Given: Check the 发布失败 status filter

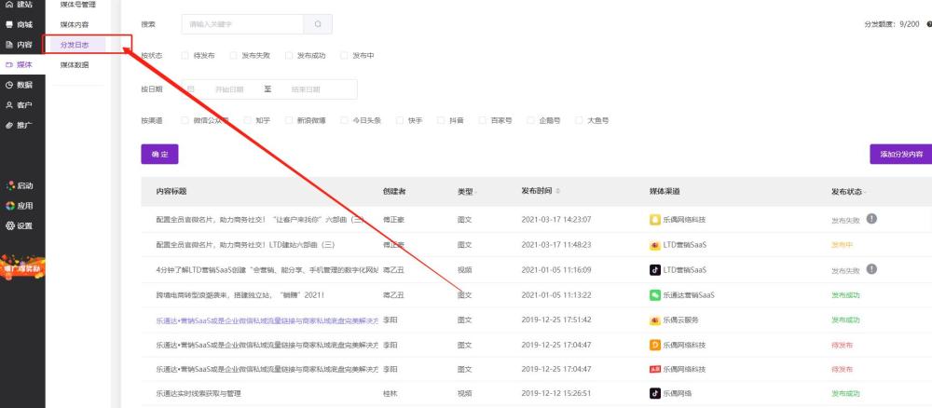Looking at the screenshot, I should [234, 55].
